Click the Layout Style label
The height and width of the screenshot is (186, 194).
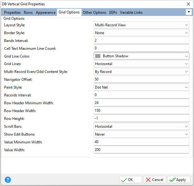(x=14, y=25)
